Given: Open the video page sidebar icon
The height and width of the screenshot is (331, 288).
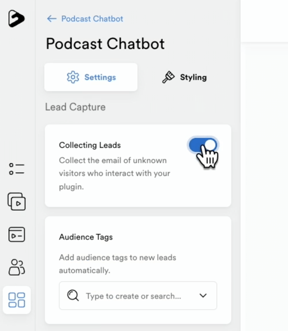Looking at the screenshot, I should click(16, 234).
